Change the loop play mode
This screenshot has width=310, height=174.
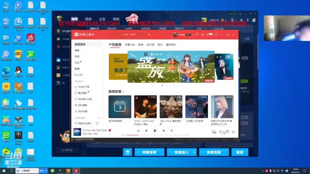coord(138,131)
